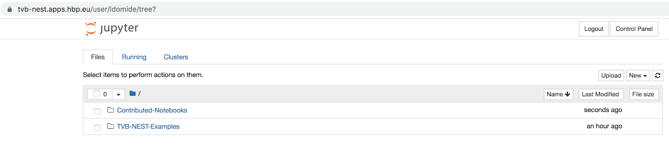
Task: Click the TVB-NEST-Examples folder icon
Action: [111, 126]
